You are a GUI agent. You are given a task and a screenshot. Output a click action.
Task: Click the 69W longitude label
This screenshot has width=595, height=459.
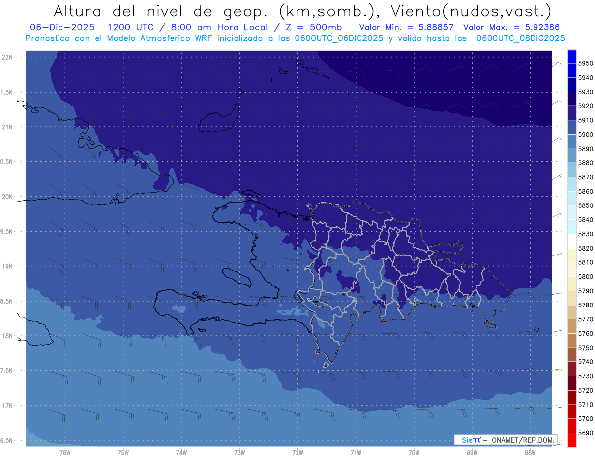(472, 452)
